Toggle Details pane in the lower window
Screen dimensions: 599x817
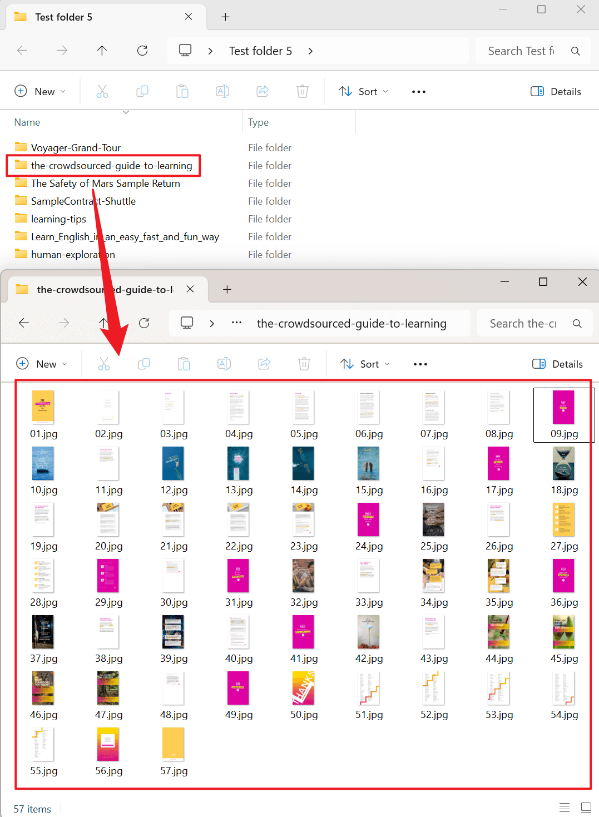tap(557, 364)
